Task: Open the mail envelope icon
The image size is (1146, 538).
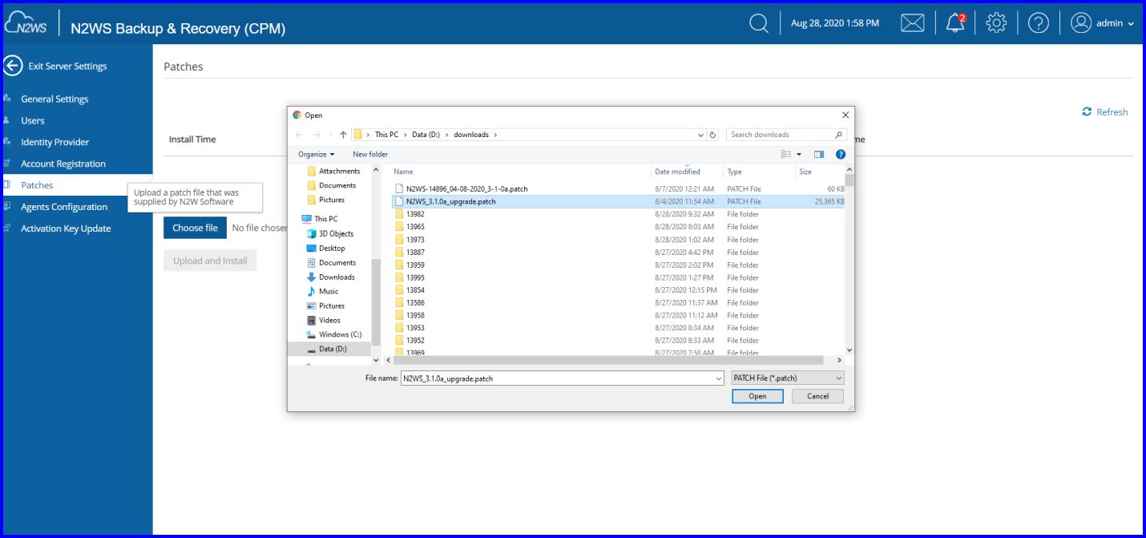Action: pos(912,23)
